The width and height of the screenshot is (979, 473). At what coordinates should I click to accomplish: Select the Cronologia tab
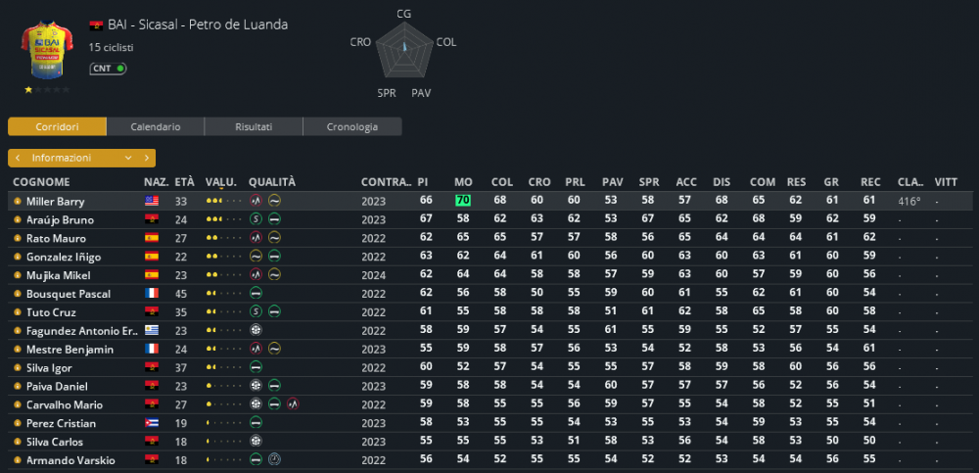tap(352, 127)
